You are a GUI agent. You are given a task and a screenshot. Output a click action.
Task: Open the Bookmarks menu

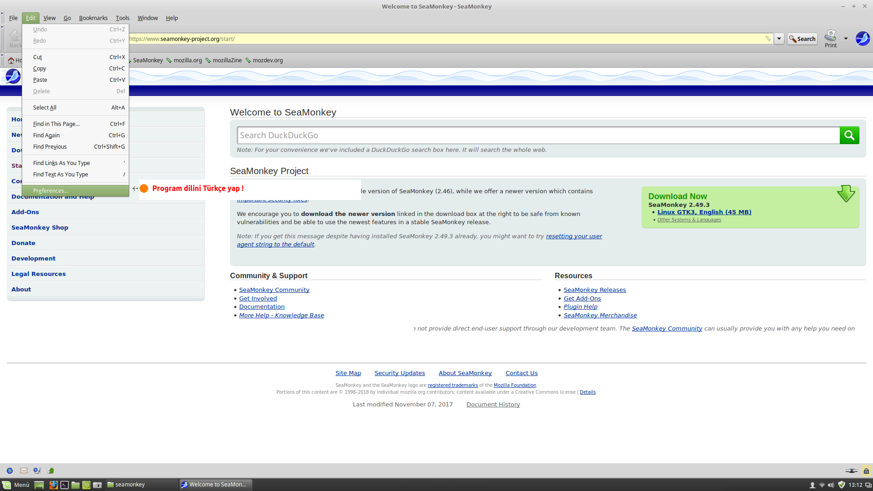[93, 18]
